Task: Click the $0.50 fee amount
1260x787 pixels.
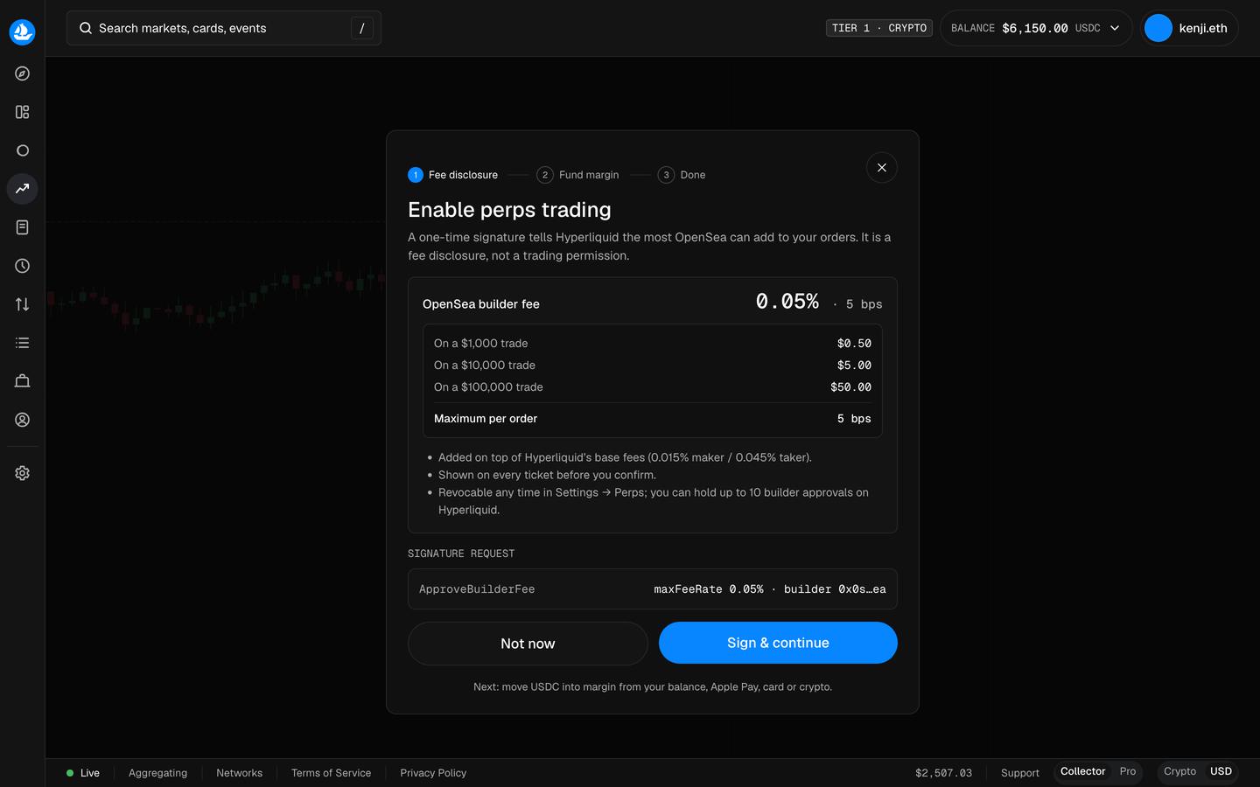Action: click(x=854, y=344)
